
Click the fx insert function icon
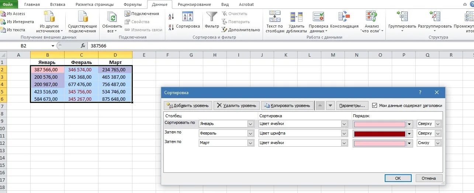[83, 46]
